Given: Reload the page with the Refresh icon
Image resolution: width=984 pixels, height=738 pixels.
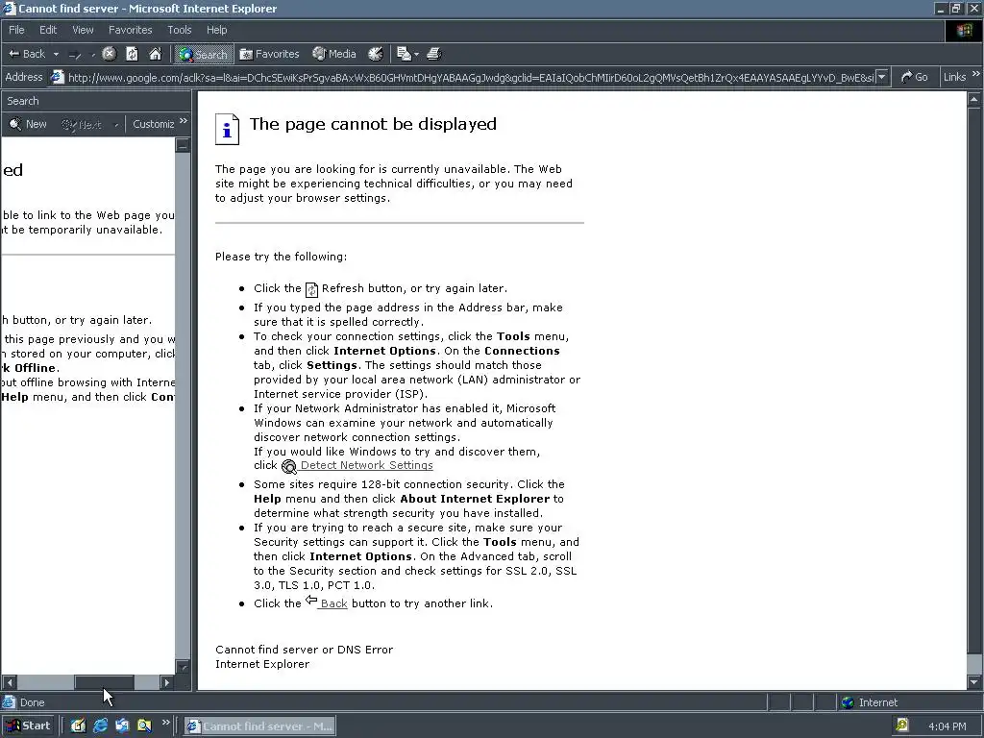Looking at the screenshot, I should 132,54.
